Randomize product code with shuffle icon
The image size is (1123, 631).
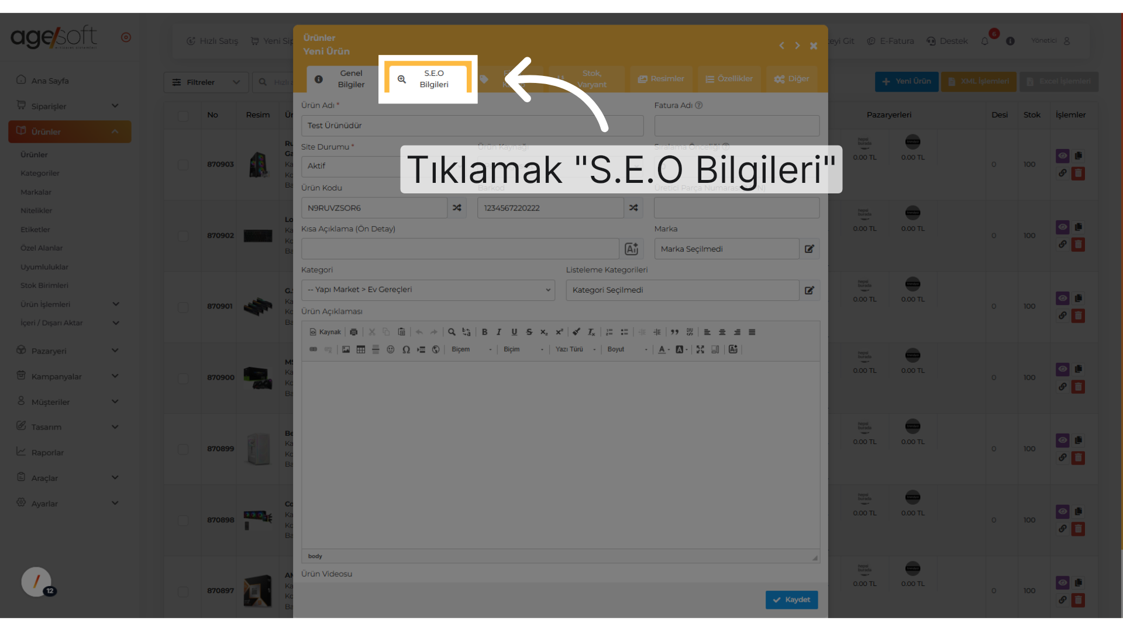[x=457, y=208]
